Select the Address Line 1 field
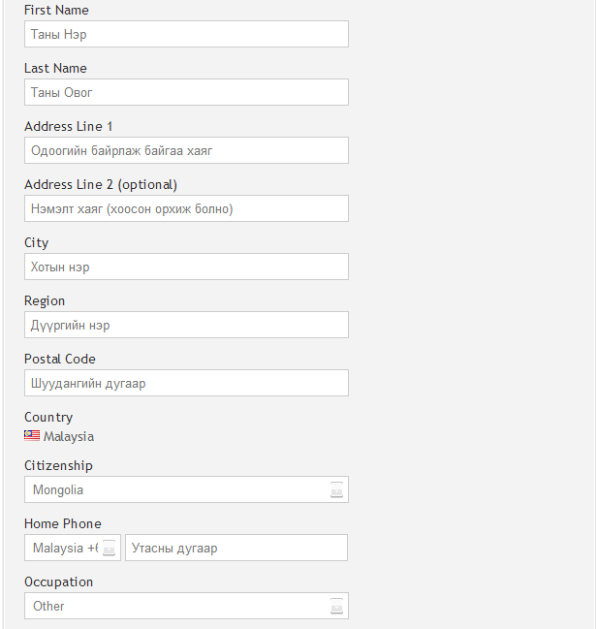The height and width of the screenshot is (629, 597). click(186, 151)
